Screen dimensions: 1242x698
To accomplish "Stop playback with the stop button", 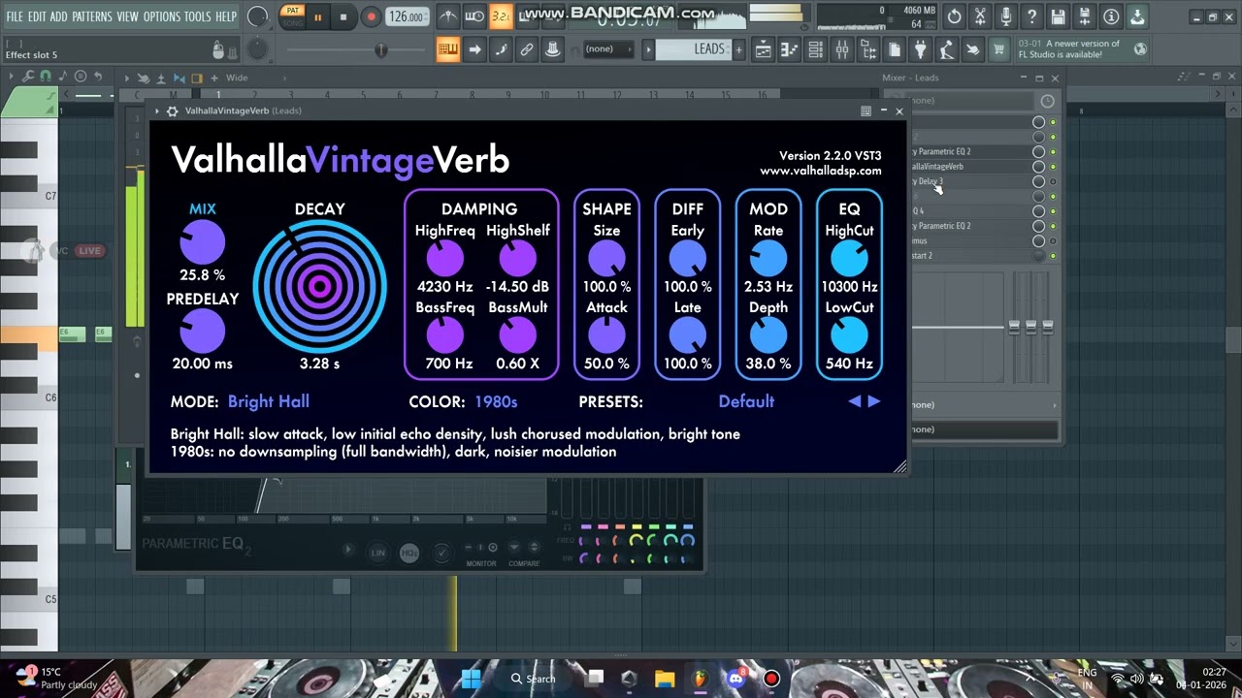I will (x=343, y=16).
